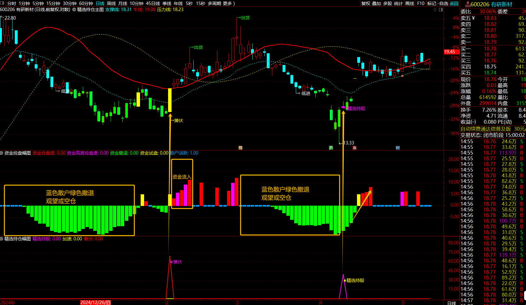Select the 周线 weekly period

(x=111, y=3)
